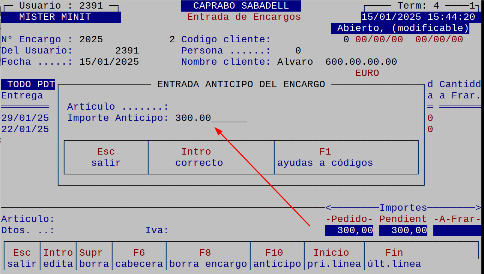
Task: Click the highlighted Pedido amount 300,00
Action: tap(349, 230)
